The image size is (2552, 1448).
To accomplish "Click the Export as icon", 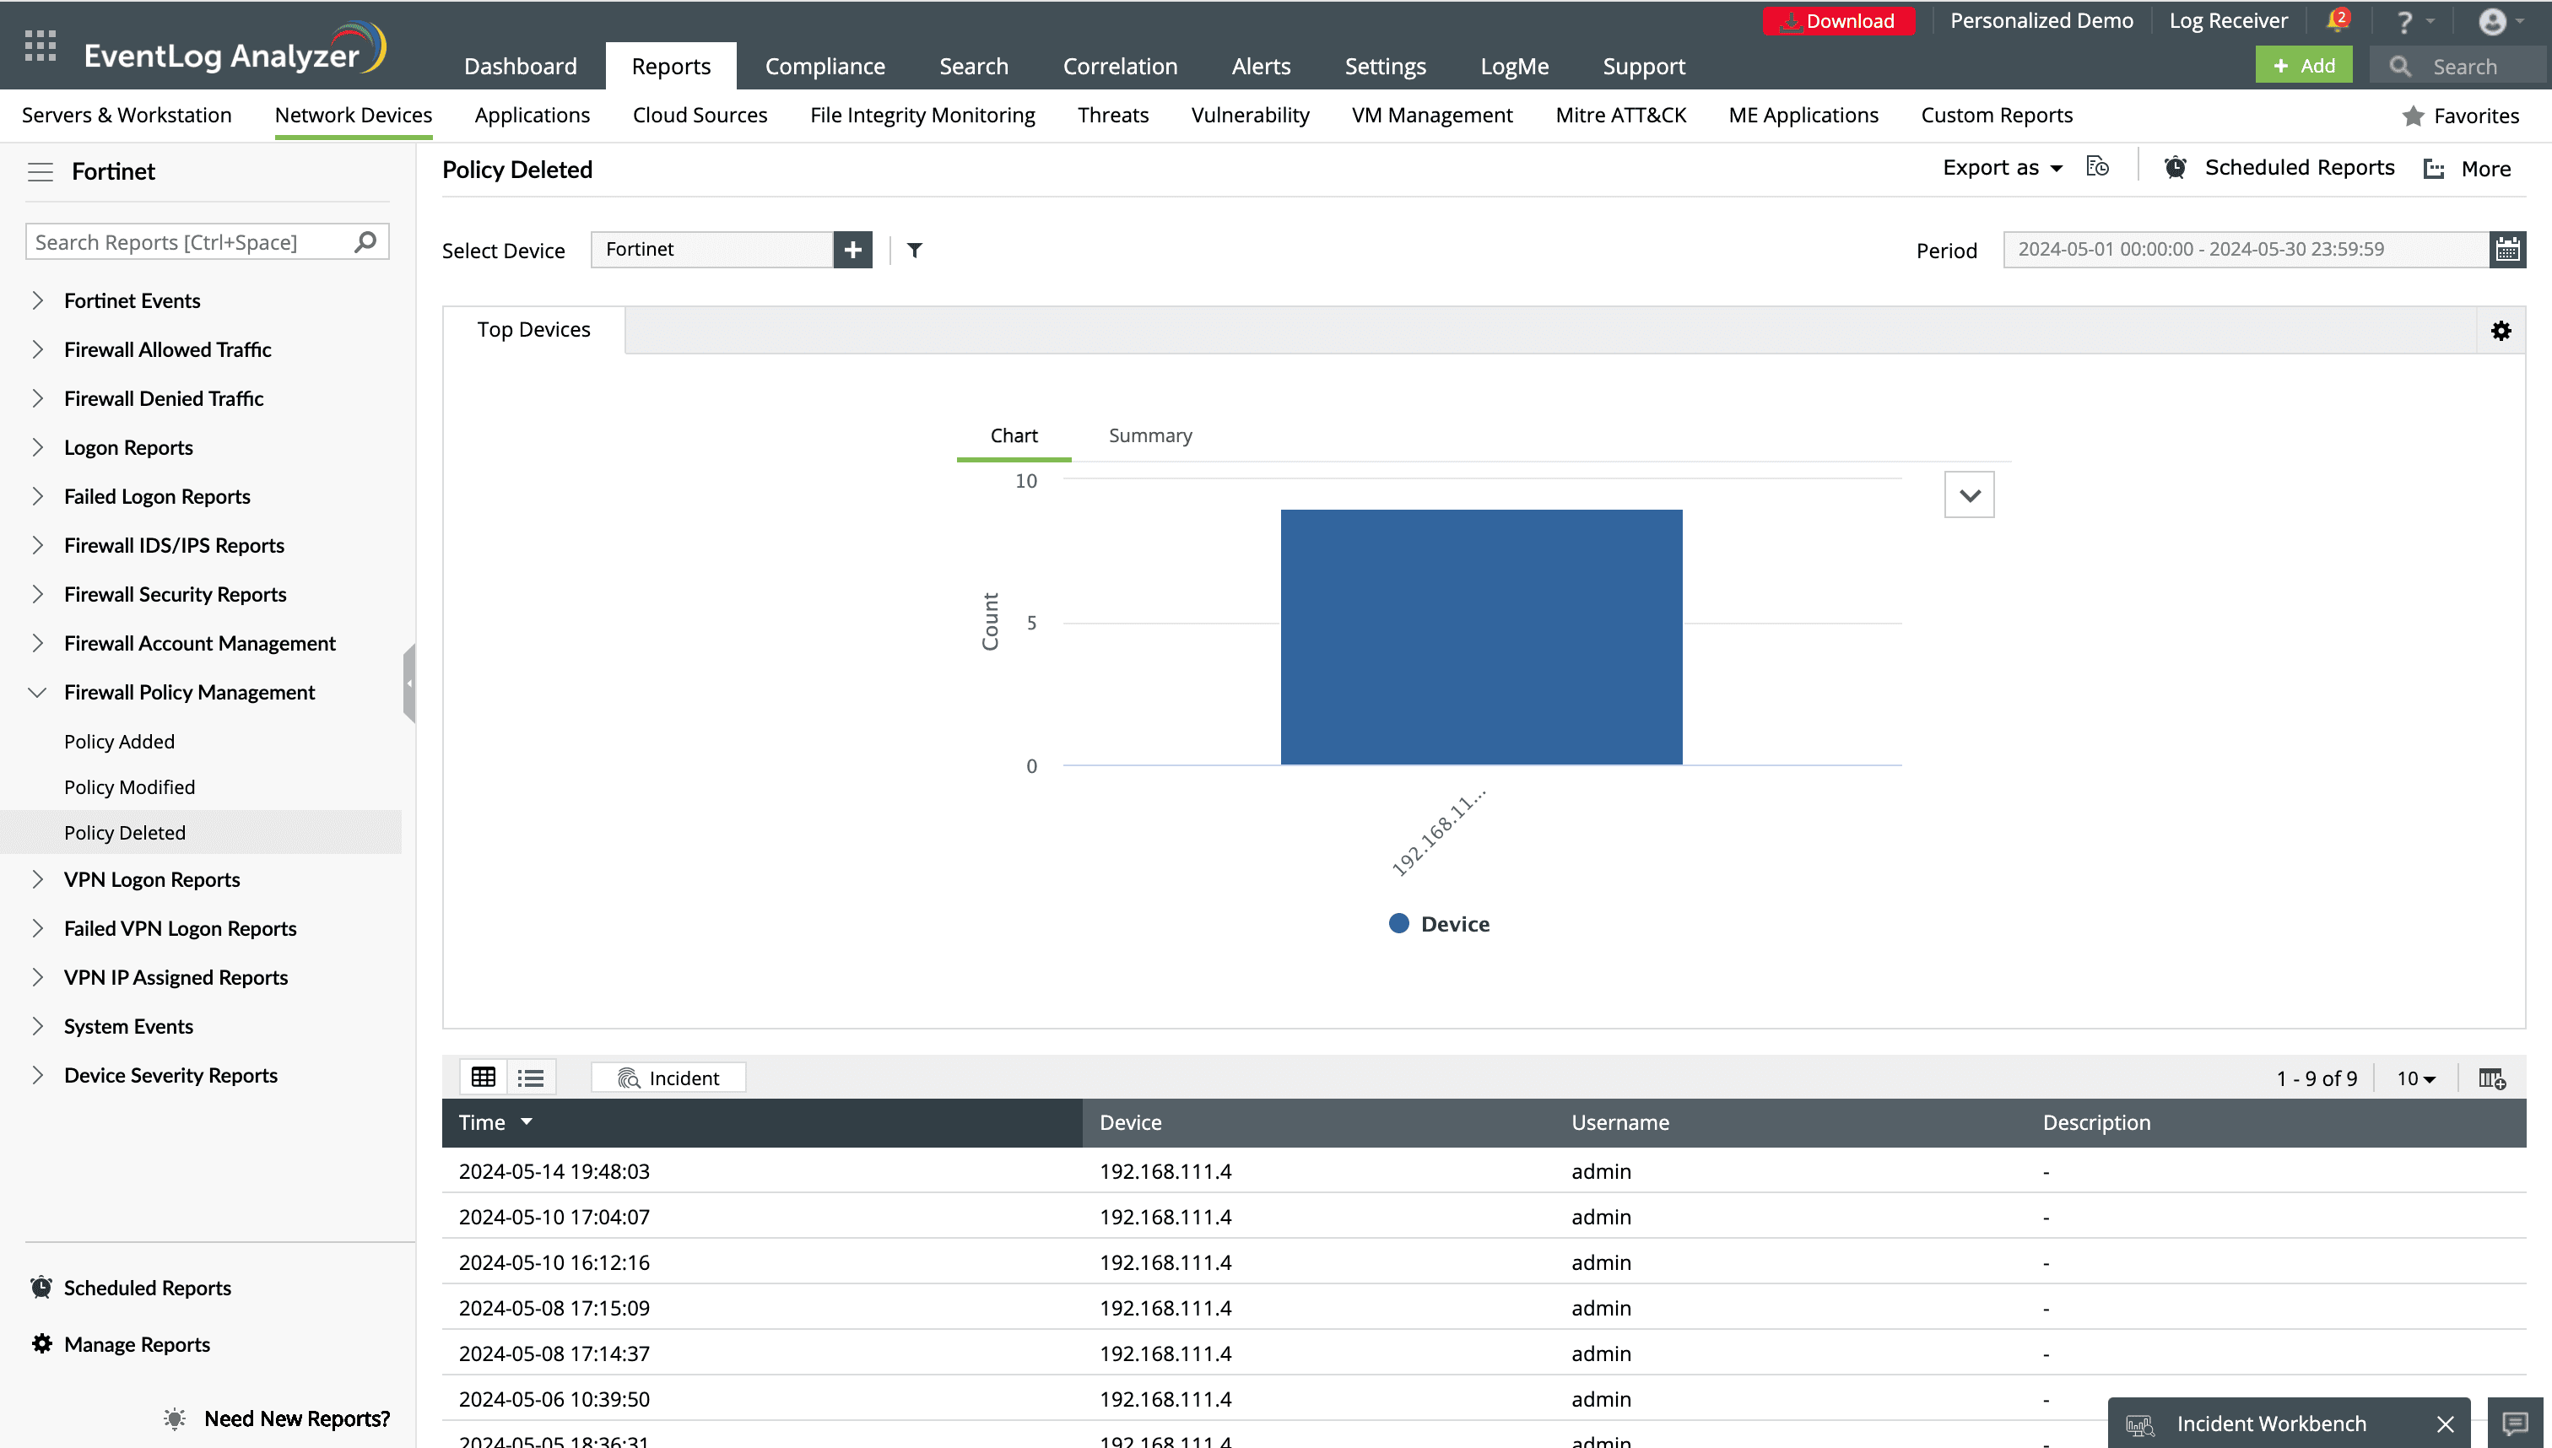I will (x=2003, y=168).
